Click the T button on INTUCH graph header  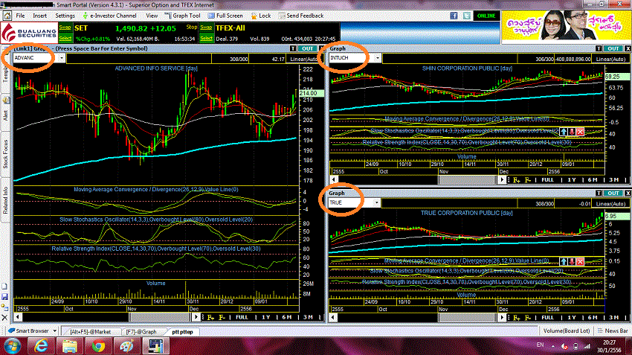(599, 48)
